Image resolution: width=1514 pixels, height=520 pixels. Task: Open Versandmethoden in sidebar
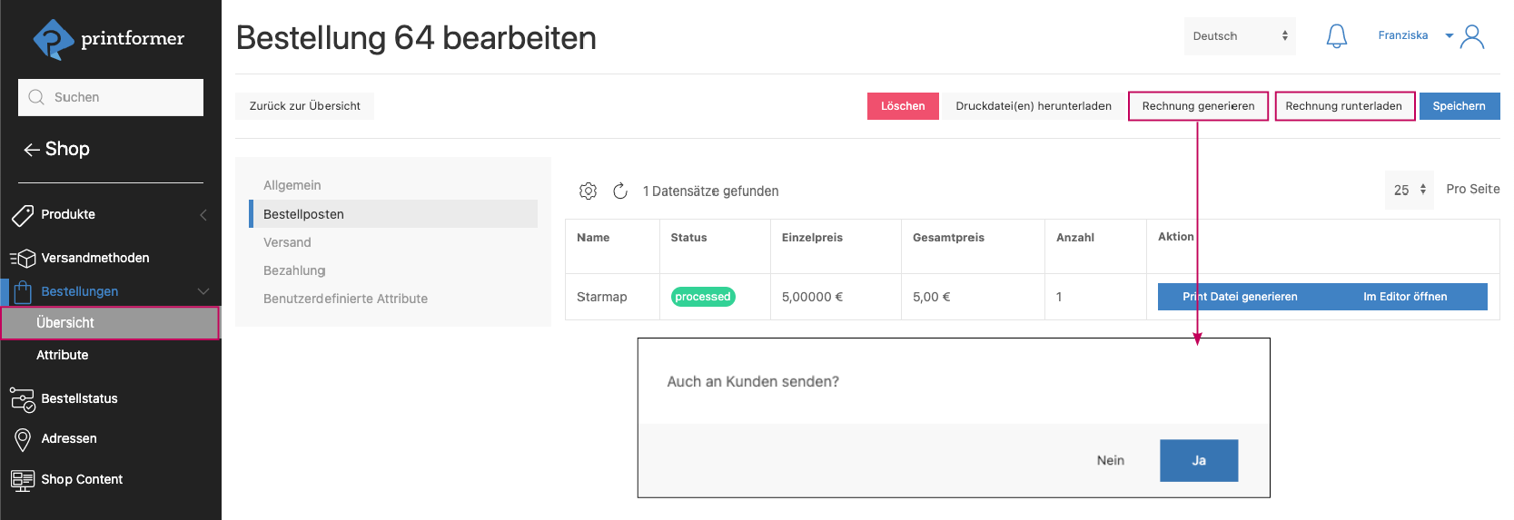coord(94,258)
